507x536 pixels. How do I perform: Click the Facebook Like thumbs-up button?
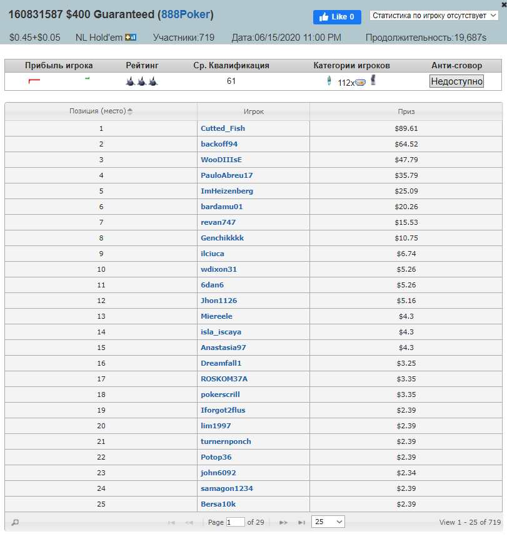click(337, 17)
